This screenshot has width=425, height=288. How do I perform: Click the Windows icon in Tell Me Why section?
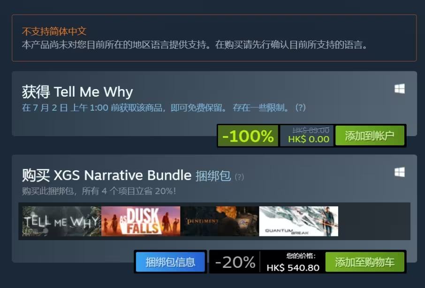point(400,89)
